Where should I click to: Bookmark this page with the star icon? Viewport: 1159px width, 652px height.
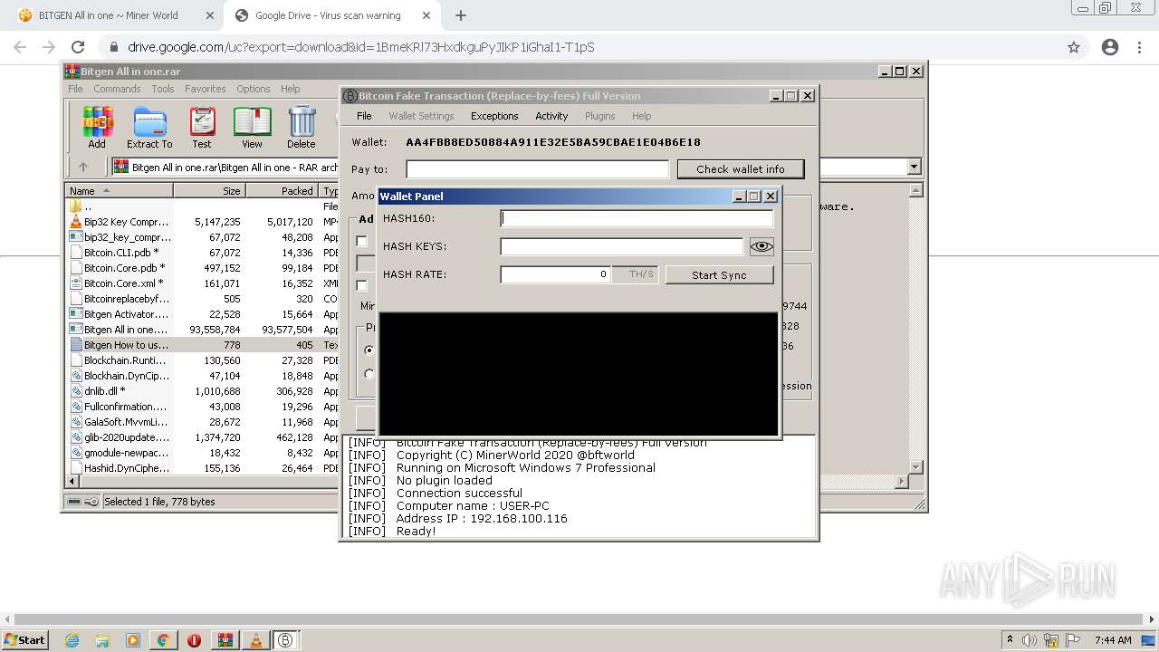(1074, 47)
